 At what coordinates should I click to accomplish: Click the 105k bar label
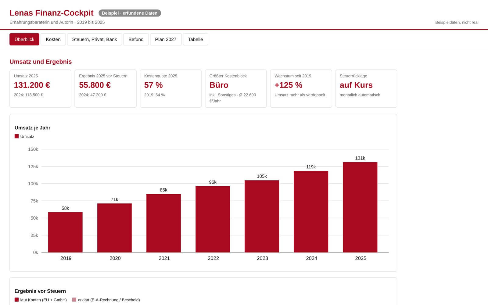(x=262, y=176)
